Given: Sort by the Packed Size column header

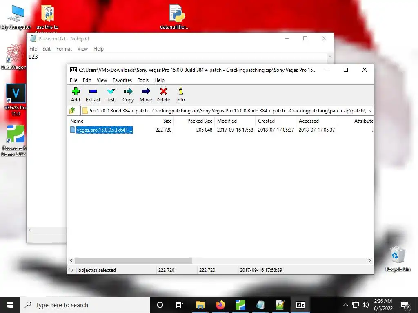Looking at the screenshot, I should click(194, 121).
